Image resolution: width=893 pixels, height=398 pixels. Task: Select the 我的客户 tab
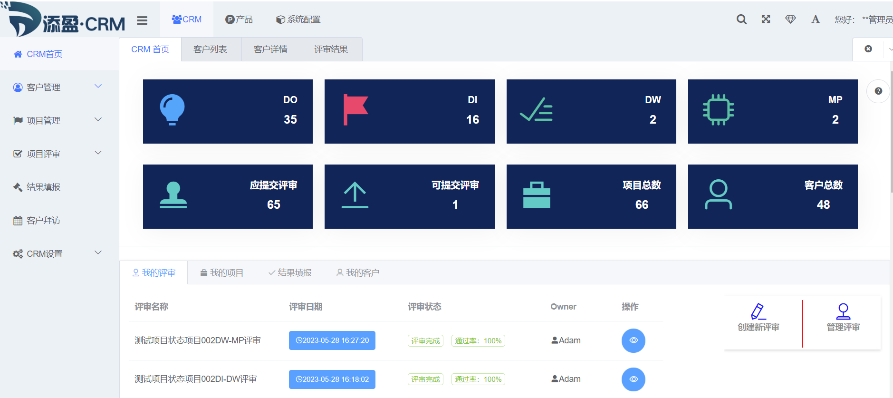(358, 272)
